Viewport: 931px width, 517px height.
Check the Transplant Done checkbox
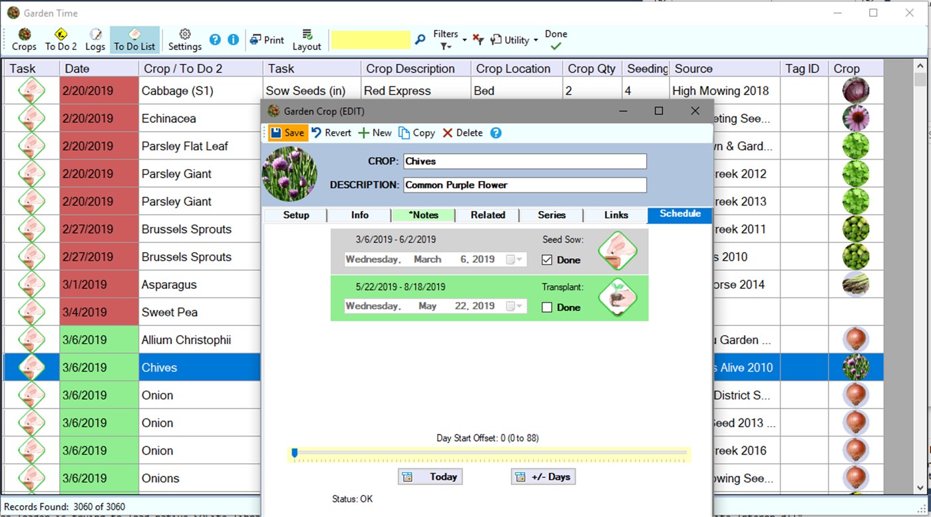coord(547,307)
